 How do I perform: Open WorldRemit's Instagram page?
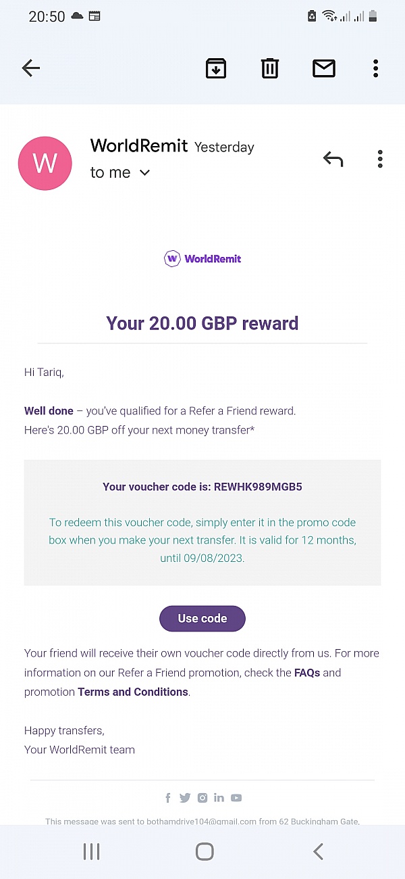tap(202, 798)
